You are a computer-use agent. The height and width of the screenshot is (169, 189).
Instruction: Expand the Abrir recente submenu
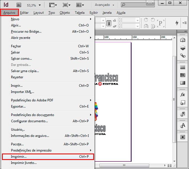[x=90, y=38]
